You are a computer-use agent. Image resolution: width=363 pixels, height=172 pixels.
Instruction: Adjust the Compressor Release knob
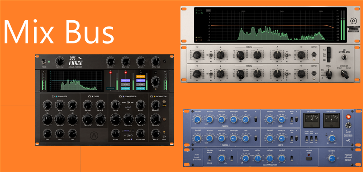(x=140, y=105)
